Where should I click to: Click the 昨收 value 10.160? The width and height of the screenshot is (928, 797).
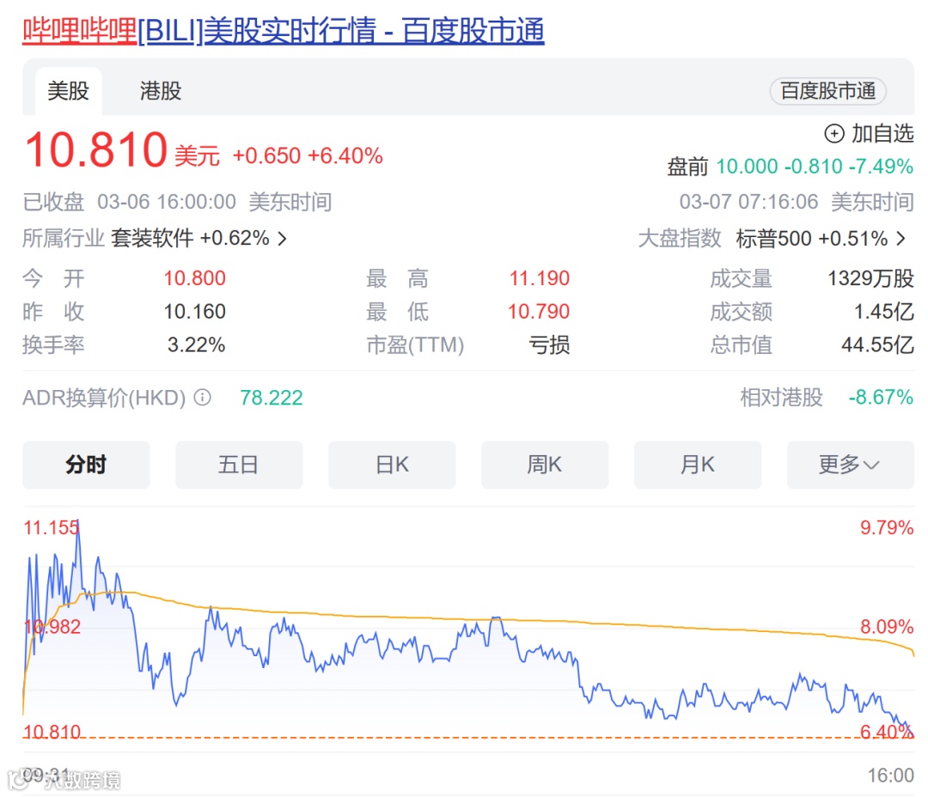[195, 311]
